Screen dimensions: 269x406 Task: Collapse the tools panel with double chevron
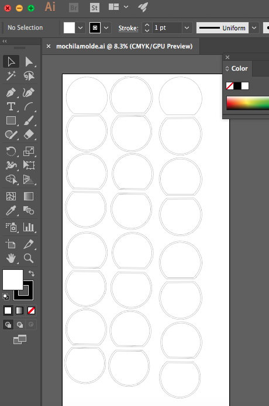(5, 41)
